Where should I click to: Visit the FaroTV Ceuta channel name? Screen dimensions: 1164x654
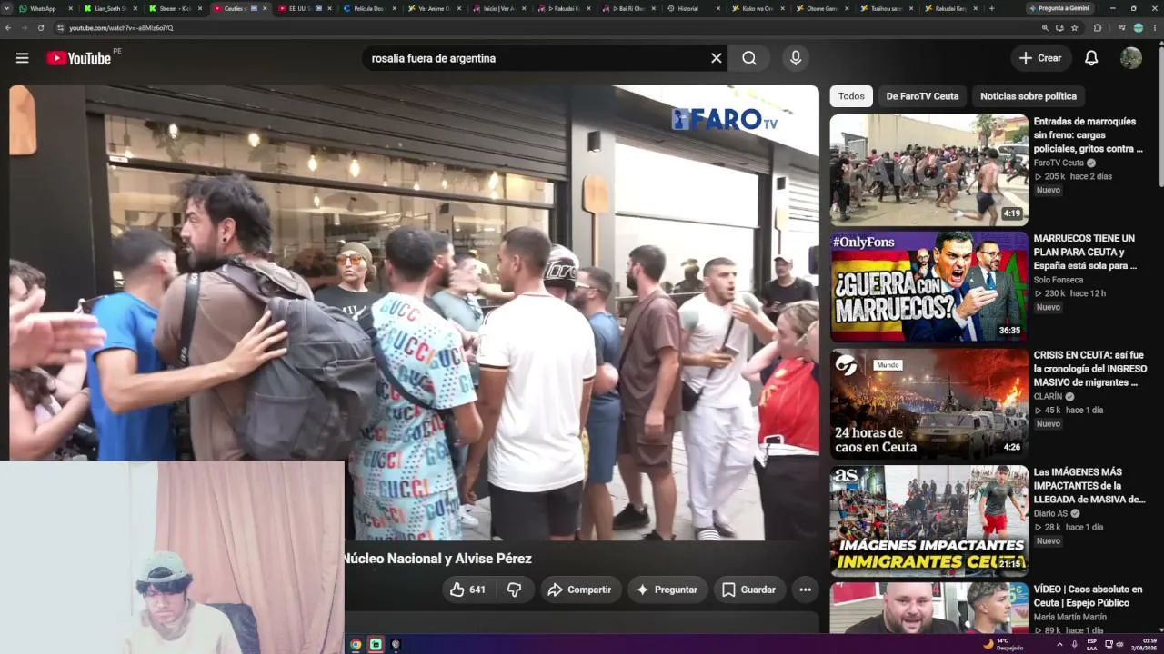click(x=1059, y=163)
